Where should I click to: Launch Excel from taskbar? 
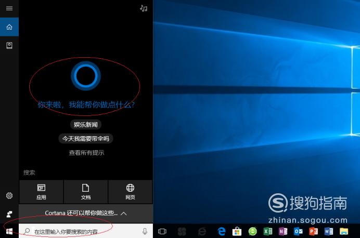point(268,231)
